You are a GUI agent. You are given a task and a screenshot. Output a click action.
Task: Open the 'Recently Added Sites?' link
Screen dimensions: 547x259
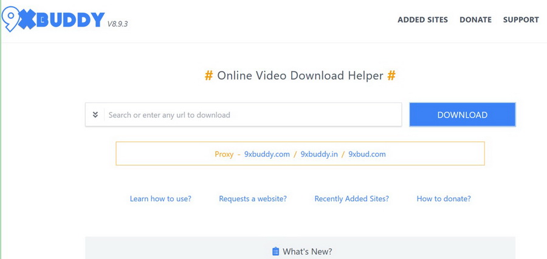coord(351,198)
